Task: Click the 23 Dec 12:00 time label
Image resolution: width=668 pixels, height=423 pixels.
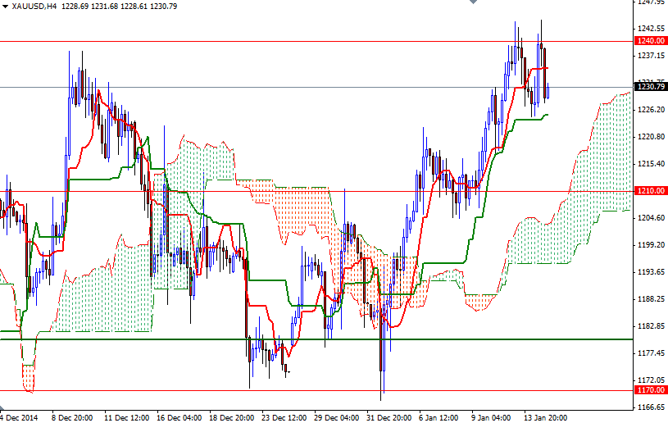Action: coord(284,416)
